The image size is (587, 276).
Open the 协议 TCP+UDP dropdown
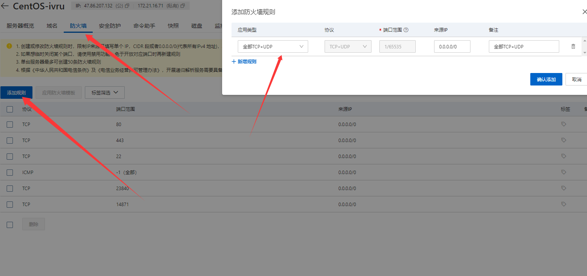pyautogui.click(x=348, y=46)
